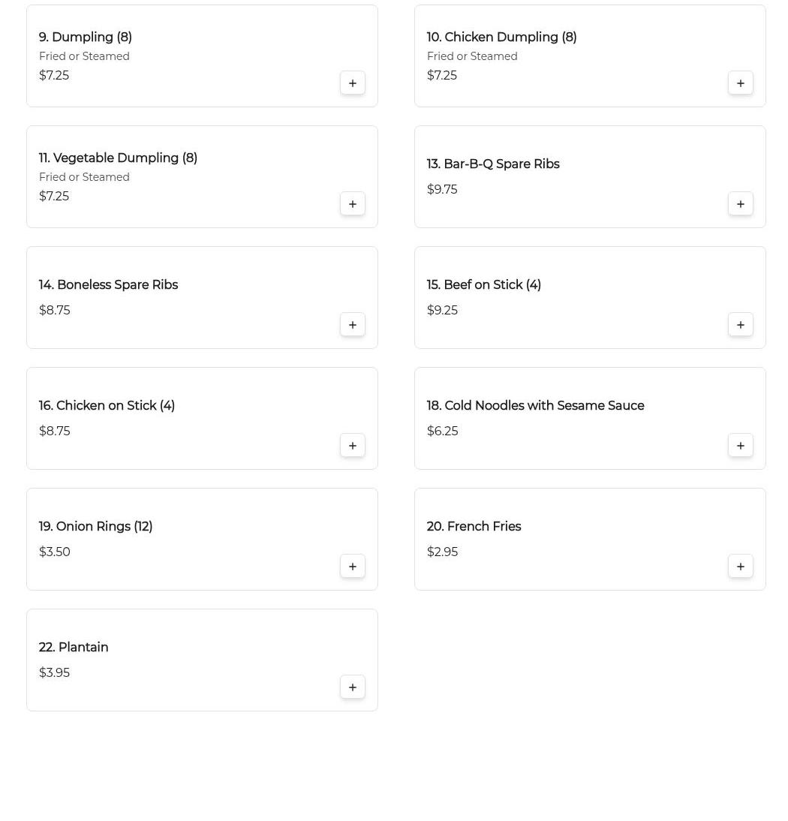Screen dimensions: 788x821
Task: Click the $7.25 price of Vegetable Dumpling
Action: [x=54, y=197]
